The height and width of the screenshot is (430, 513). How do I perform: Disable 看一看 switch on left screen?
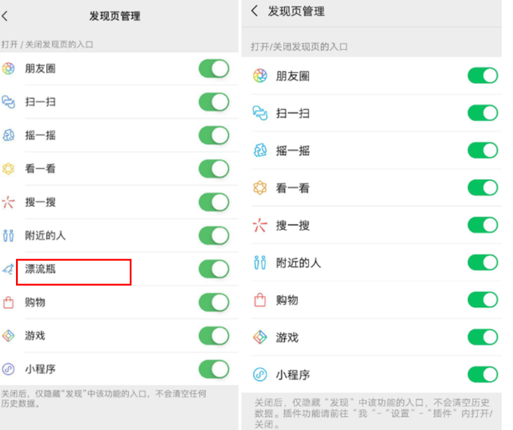click(214, 168)
